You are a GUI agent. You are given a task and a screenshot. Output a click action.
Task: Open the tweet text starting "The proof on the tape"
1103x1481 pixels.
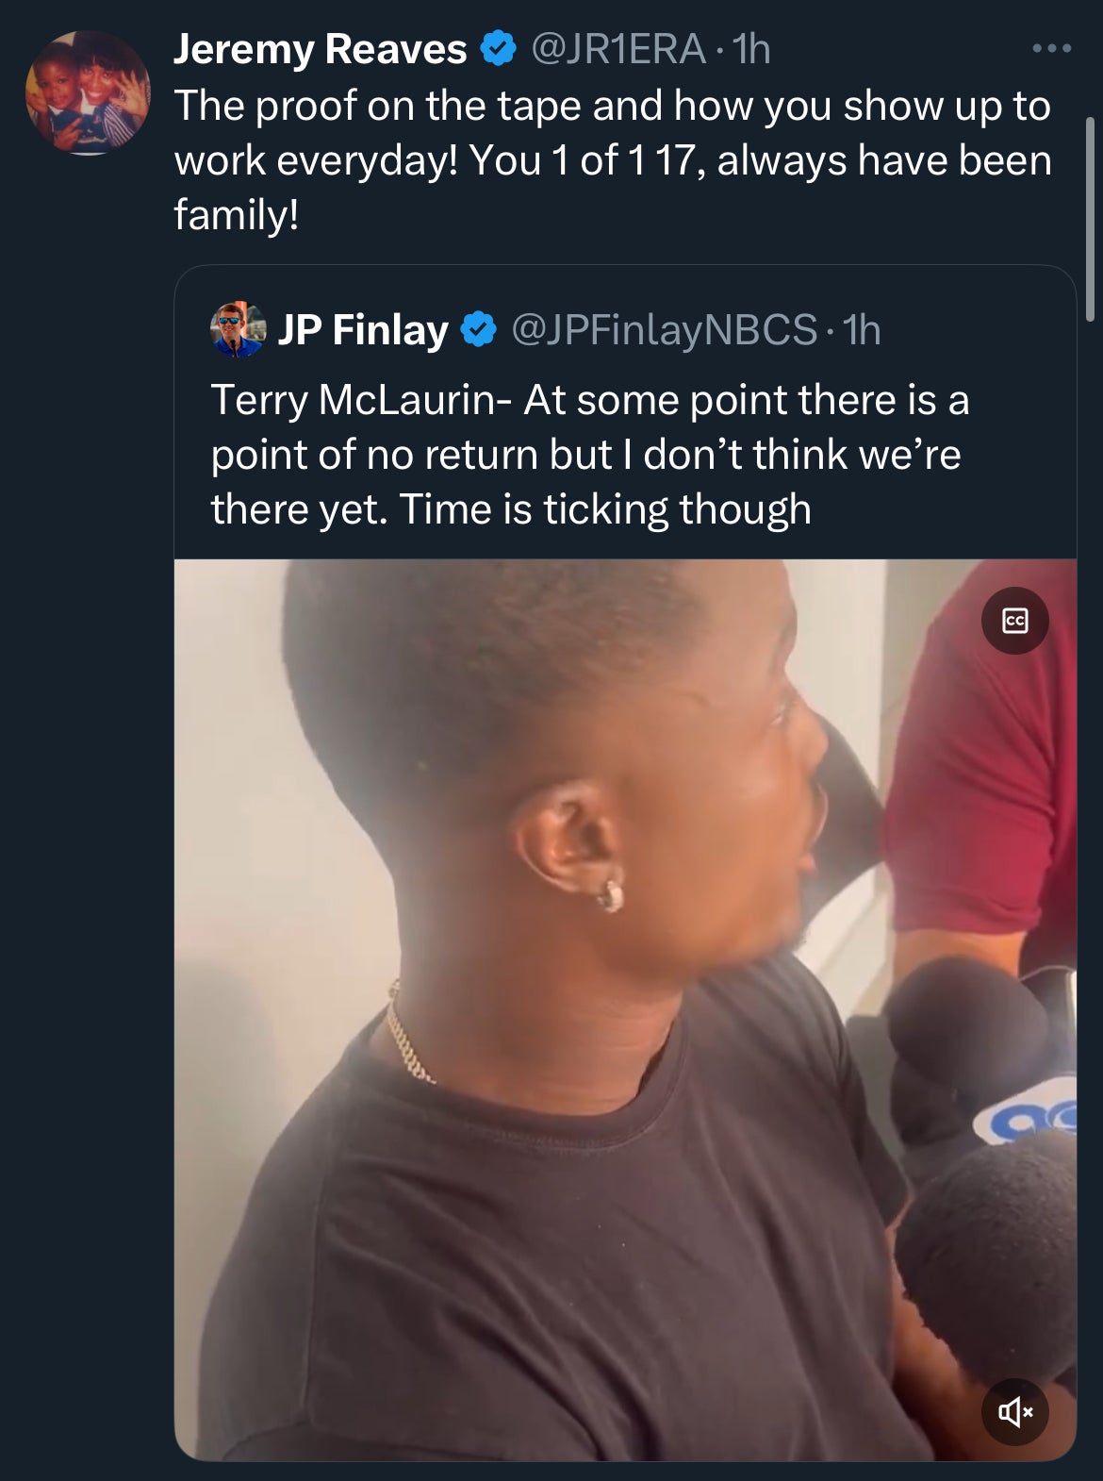tap(612, 159)
